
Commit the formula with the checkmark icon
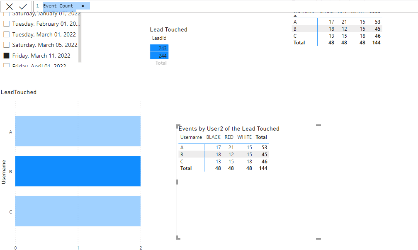point(23,6)
